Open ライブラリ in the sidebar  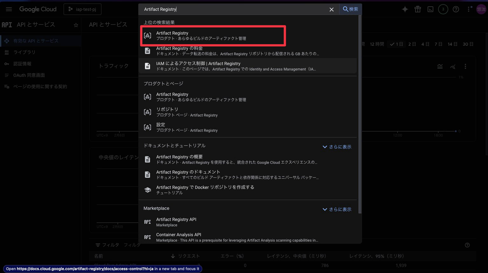click(41, 52)
